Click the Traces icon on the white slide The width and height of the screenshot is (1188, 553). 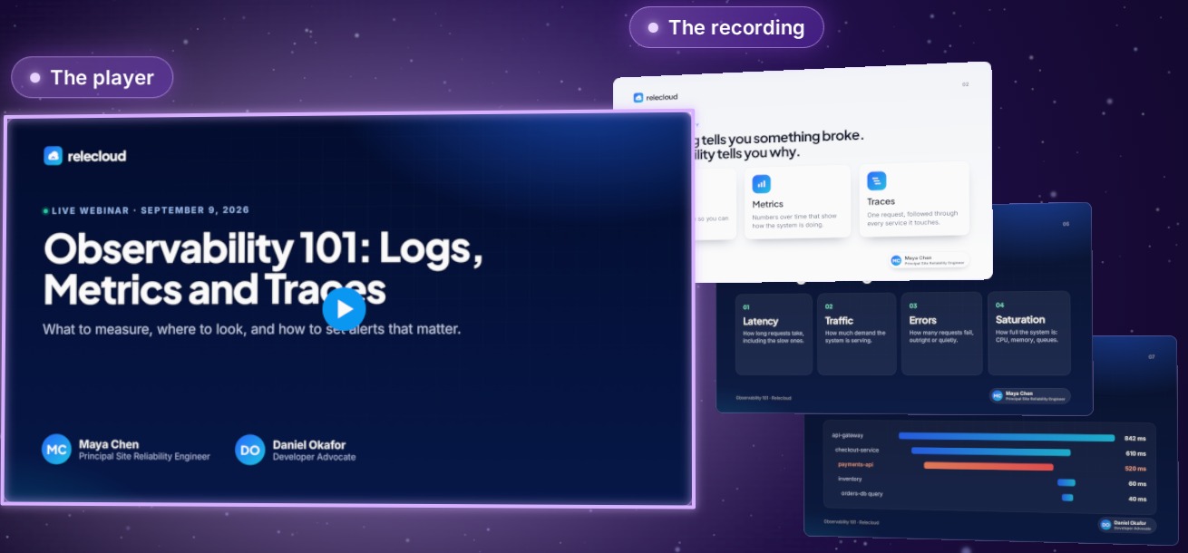click(876, 180)
